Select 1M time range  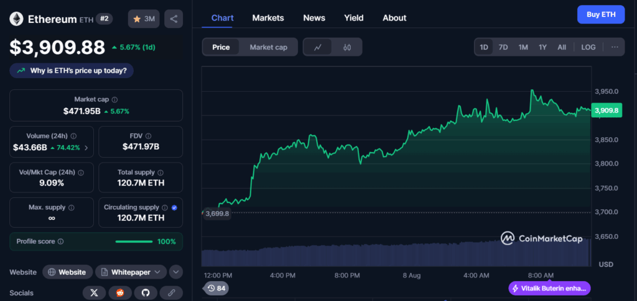pyautogui.click(x=523, y=47)
